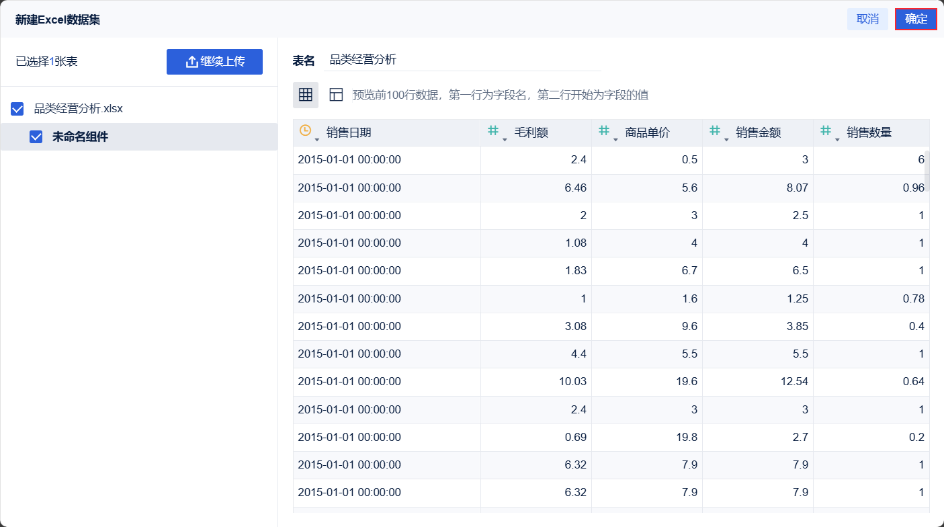
Task: Click the number type icon on 毛利额
Action: tap(493, 131)
